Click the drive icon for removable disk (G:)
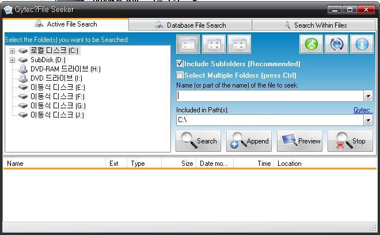Image resolution: width=380 pixels, height=235 pixels. coord(23,106)
